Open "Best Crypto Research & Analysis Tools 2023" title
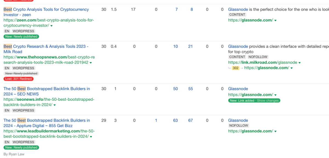This screenshot has height=158, width=329. click(x=46, y=47)
